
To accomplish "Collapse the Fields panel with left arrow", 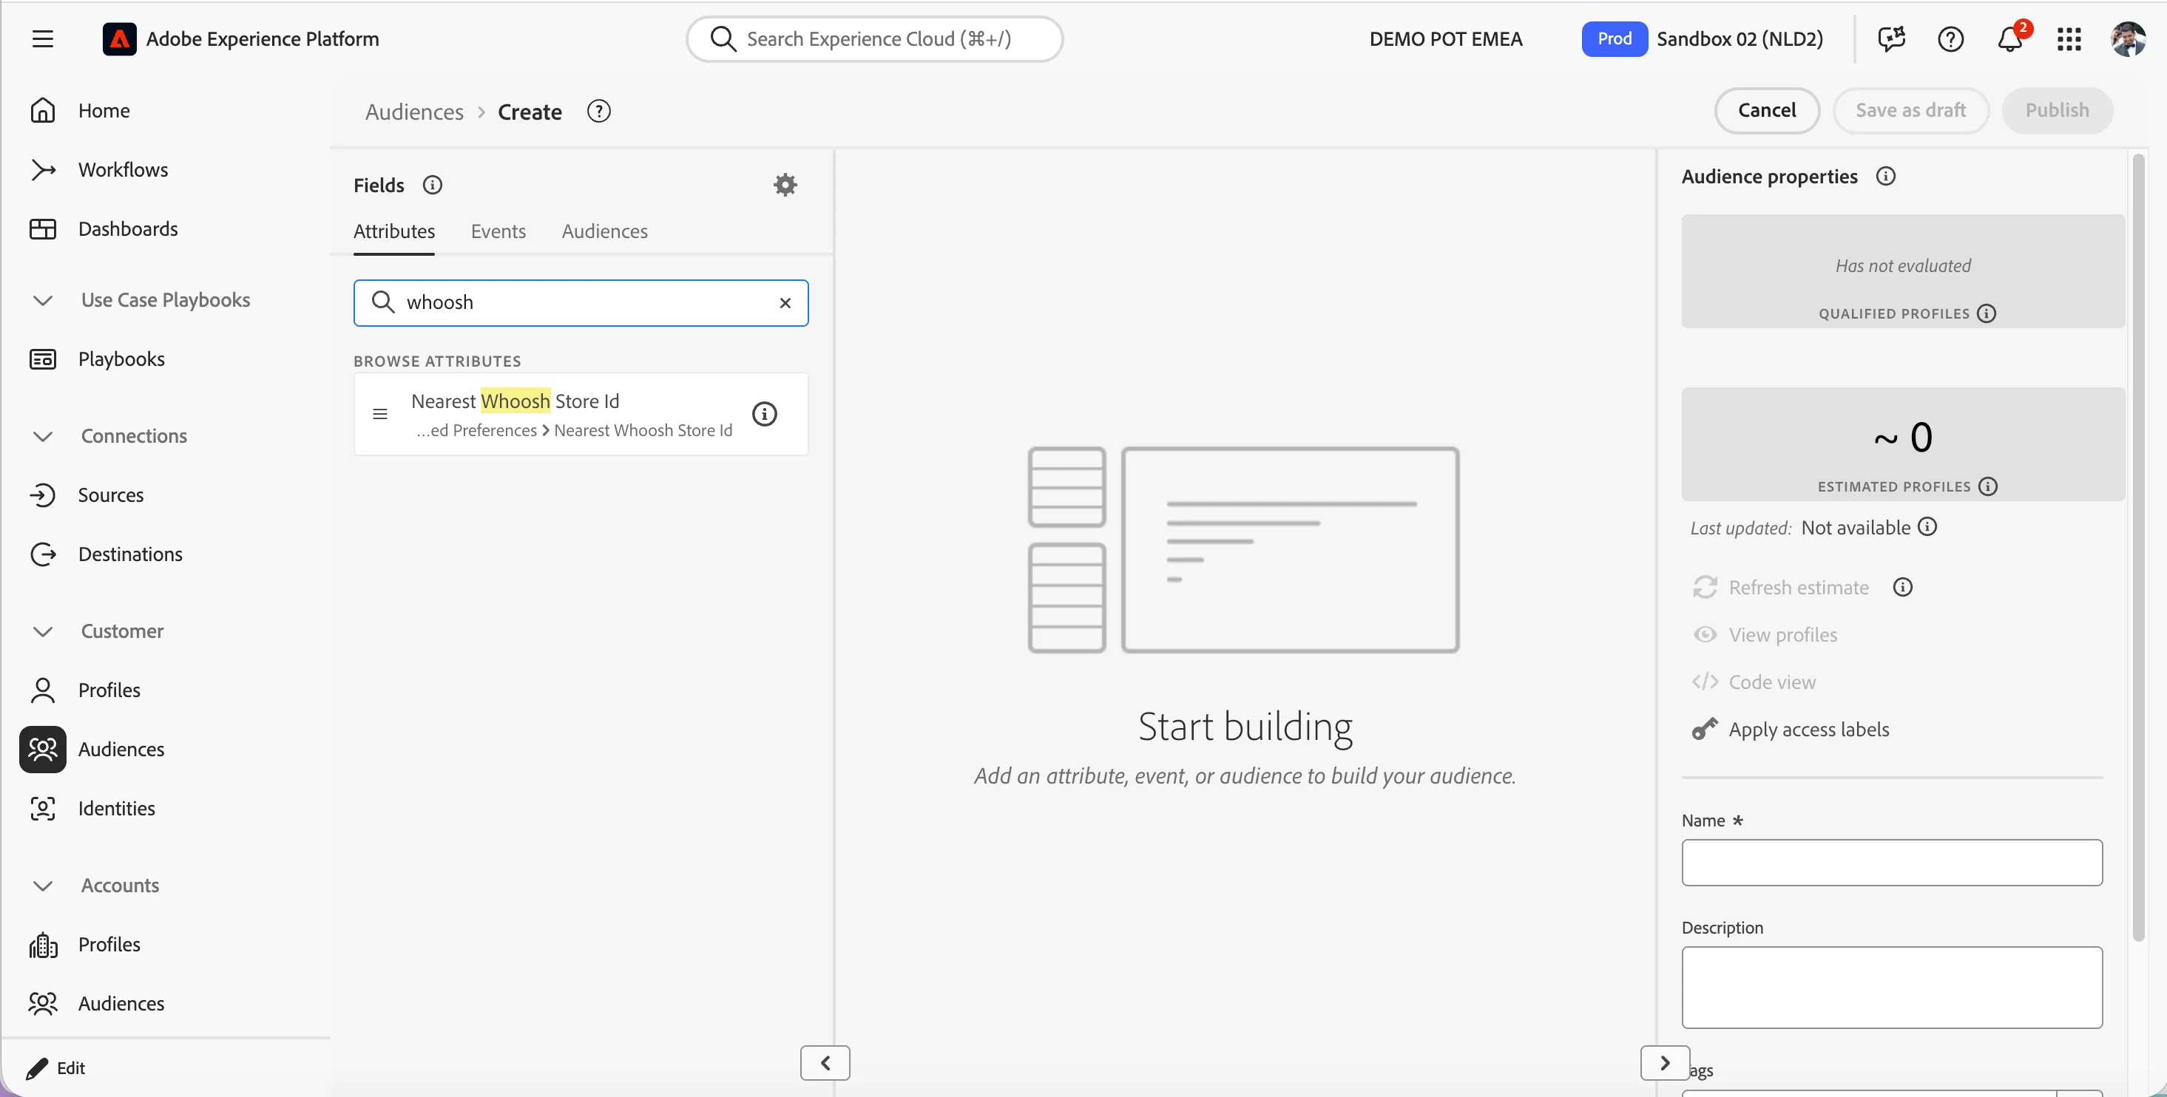I will (825, 1062).
